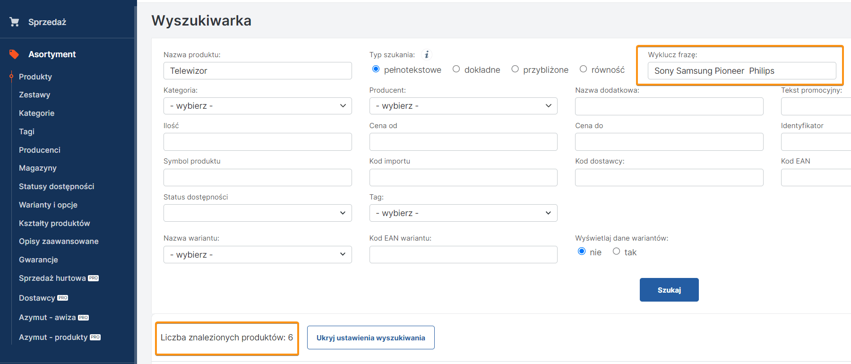Expand the Status dostępności dropdown
The width and height of the screenshot is (851, 364).
(258, 213)
